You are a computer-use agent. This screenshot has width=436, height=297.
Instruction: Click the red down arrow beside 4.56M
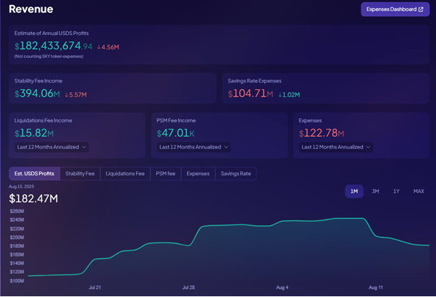[x=99, y=46]
